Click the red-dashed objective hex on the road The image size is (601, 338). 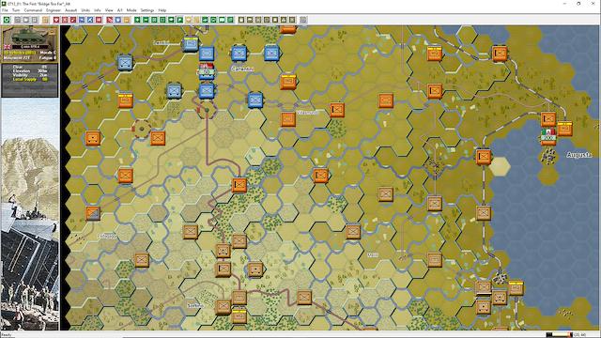[207, 110]
